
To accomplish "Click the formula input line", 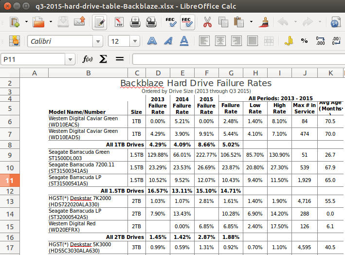I will tap(239, 59).
